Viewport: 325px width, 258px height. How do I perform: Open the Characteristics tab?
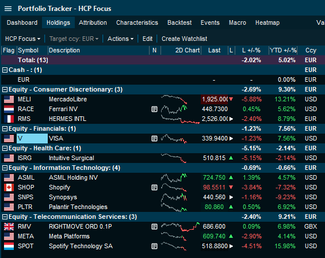[137, 22]
